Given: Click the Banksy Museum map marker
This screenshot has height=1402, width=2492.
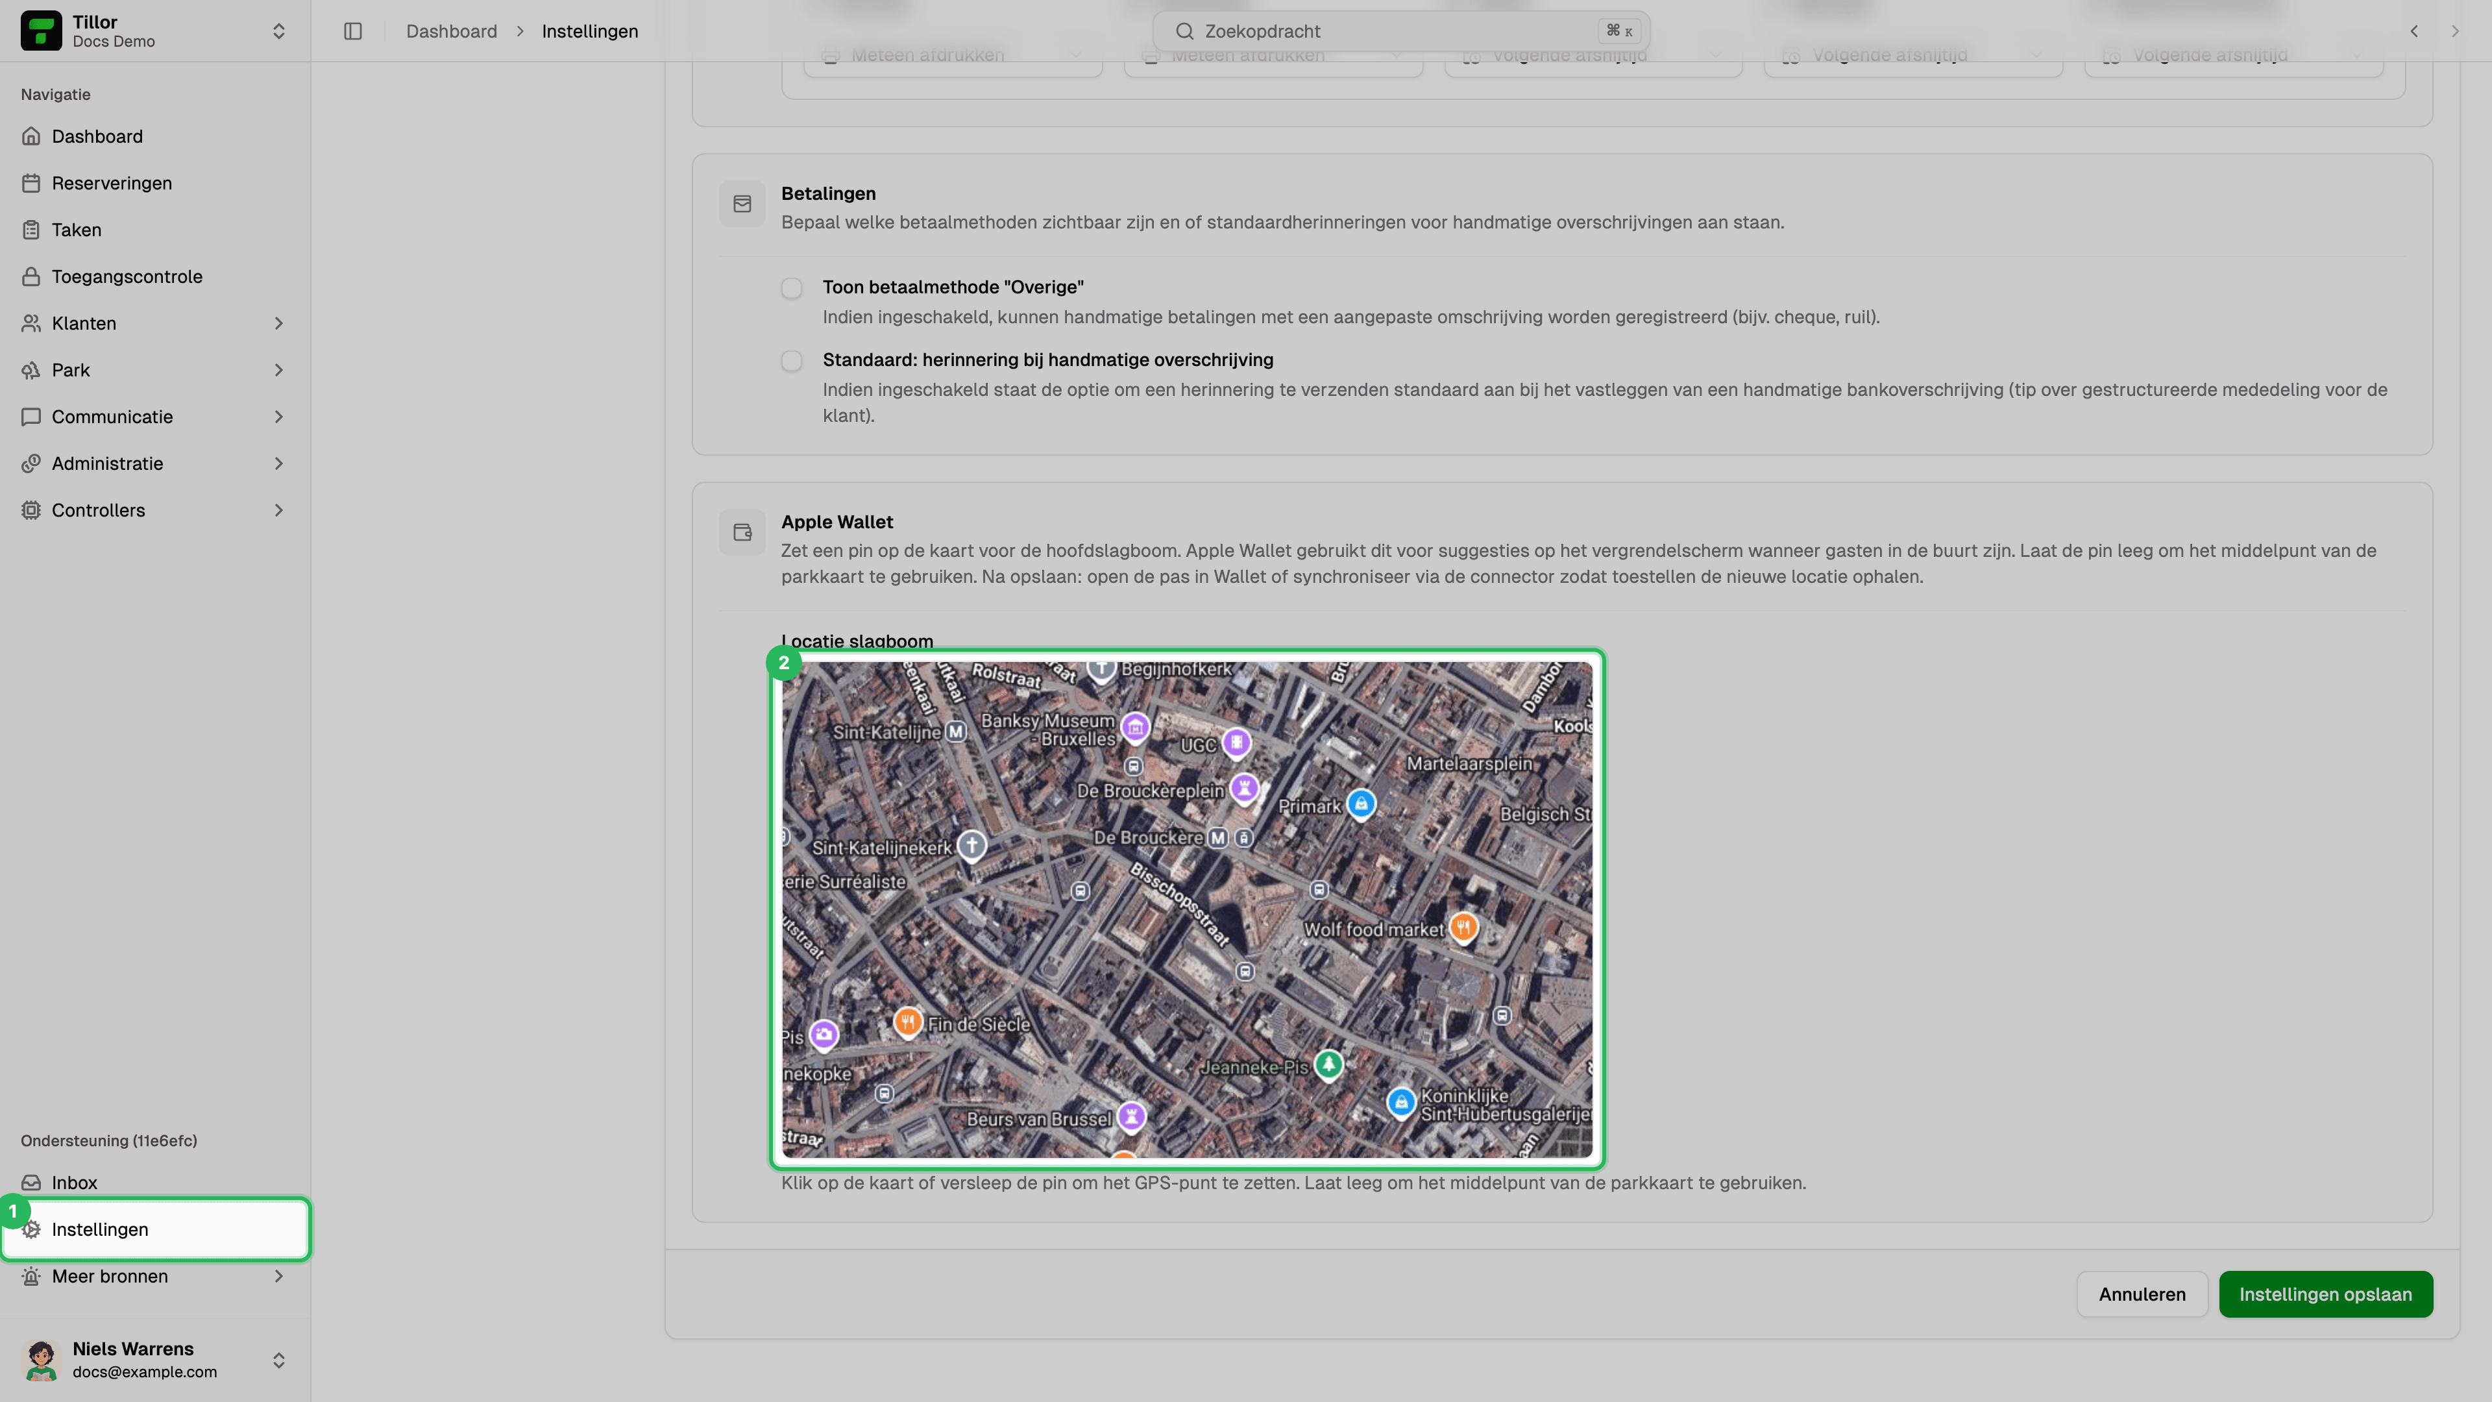Looking at the screenshot, I should coord(1135,727).
